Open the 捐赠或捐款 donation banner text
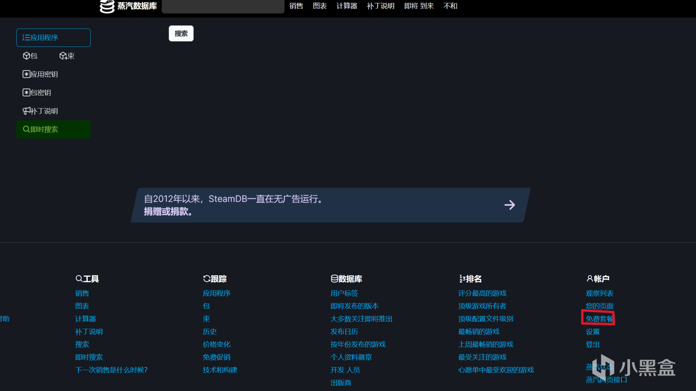 pos(168,212)
